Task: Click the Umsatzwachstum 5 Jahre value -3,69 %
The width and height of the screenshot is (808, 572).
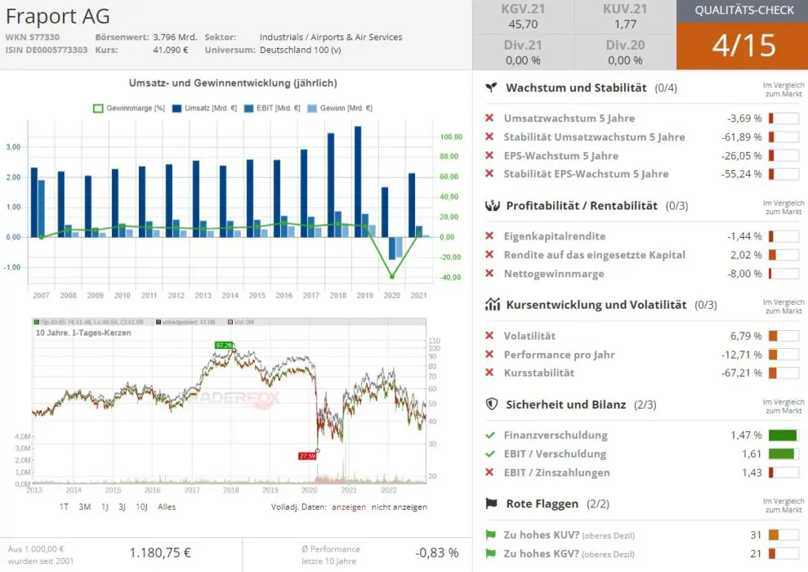Action: point(745,118)
